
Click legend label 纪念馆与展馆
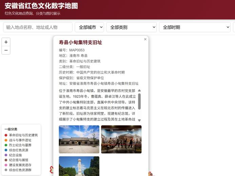19,160
